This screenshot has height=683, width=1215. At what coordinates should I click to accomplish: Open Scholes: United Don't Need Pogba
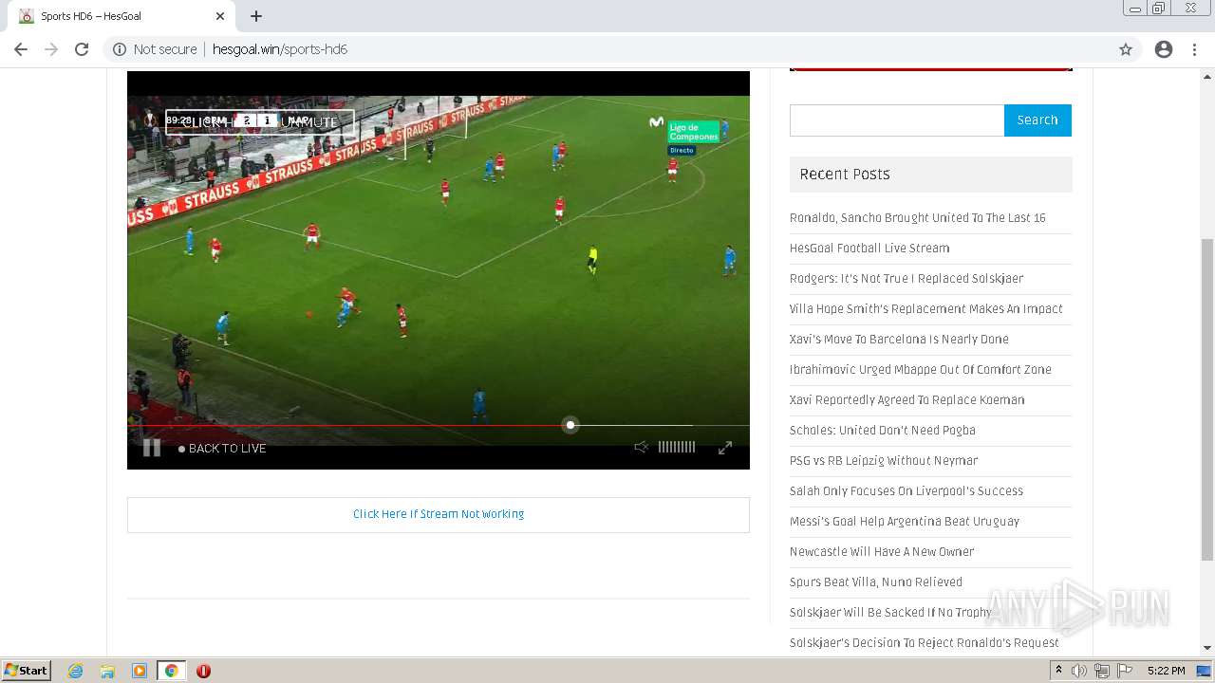[883, 431]
